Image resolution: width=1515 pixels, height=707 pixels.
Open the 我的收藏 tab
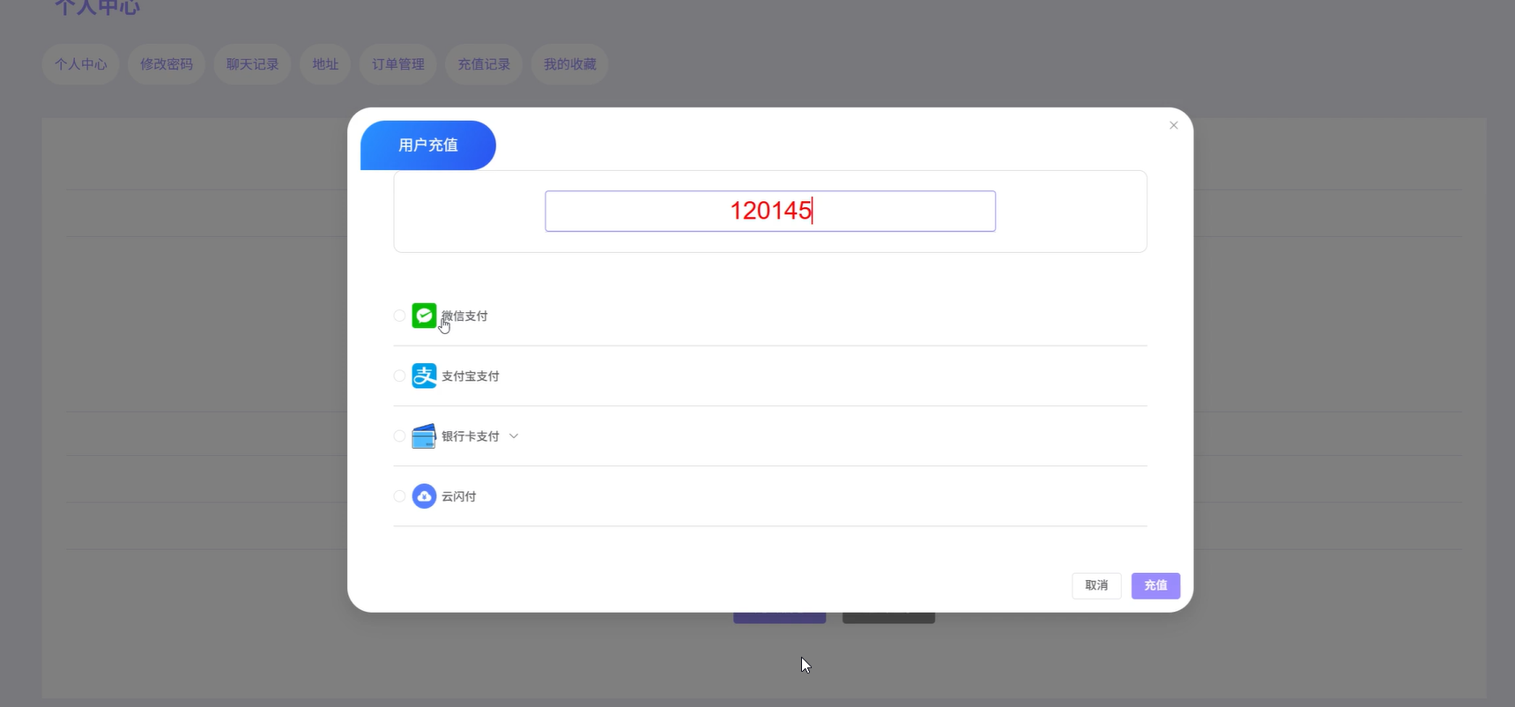pos(569,64)
